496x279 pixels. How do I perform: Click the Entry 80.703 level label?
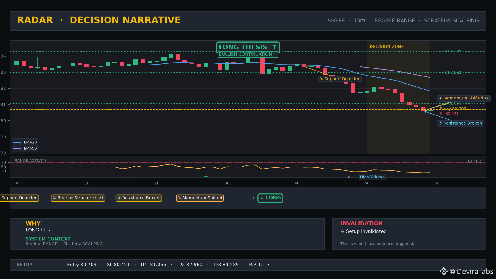pos(453,109)
